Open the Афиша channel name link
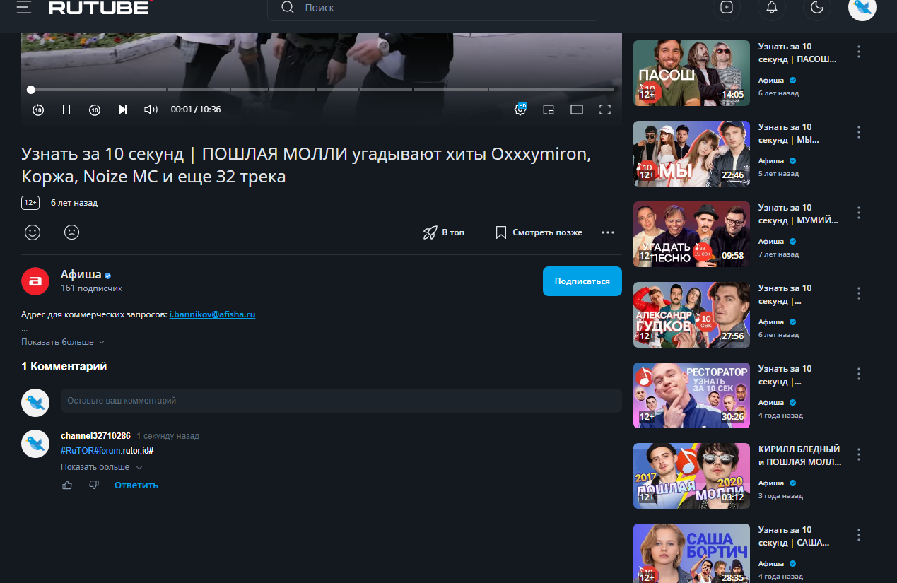 click(x=81, y=275)
